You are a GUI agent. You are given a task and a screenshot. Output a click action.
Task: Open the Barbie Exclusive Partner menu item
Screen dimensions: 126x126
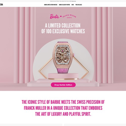[x=65, y=5]
